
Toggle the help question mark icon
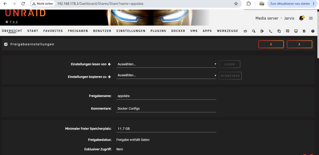click(313, 31)
